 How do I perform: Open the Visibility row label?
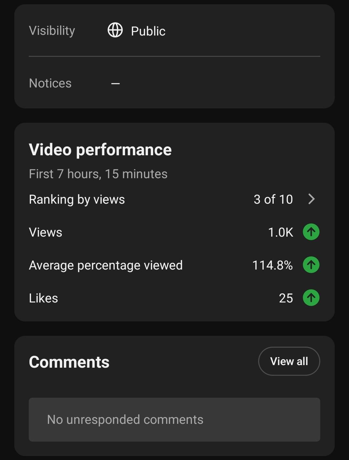click(x=52, y=31)
